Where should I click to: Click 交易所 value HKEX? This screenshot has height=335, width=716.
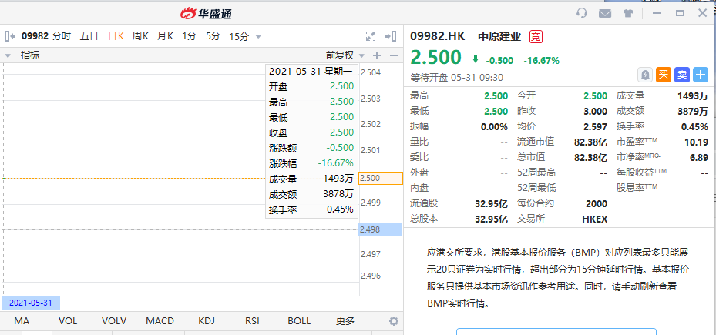pyautogui.click(x=594, y=219)
